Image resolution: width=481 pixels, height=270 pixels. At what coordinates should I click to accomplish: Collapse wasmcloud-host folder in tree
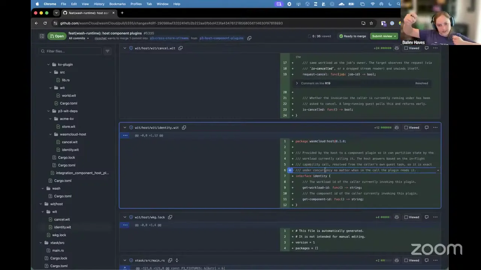(50, 134)
